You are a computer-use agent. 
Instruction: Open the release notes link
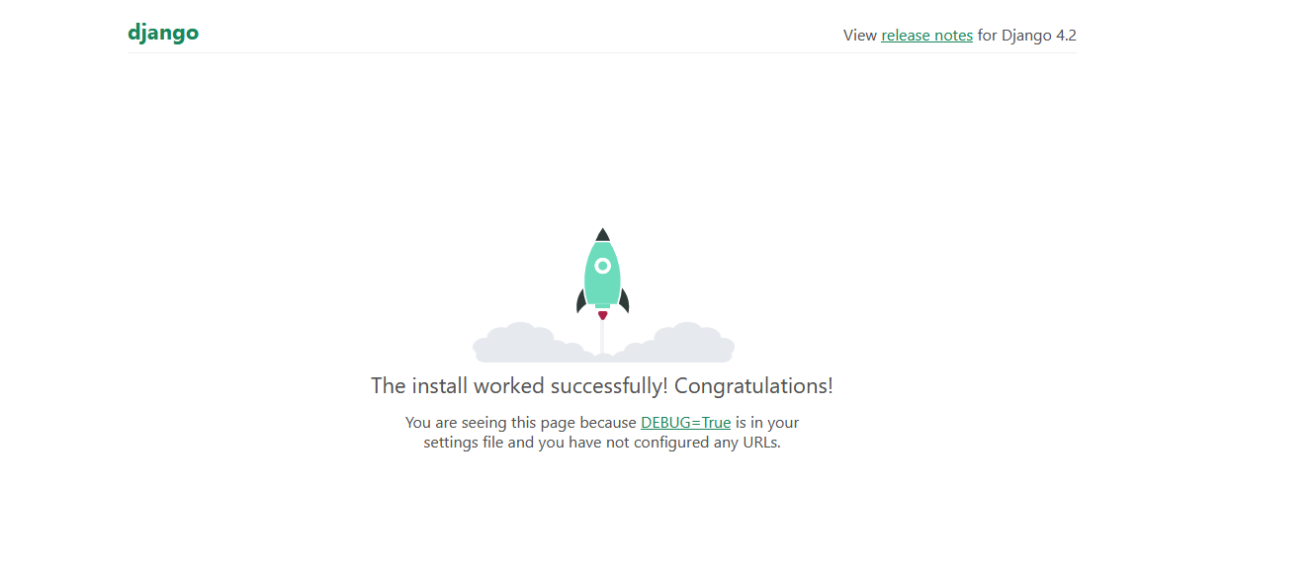tap(926, 36)
